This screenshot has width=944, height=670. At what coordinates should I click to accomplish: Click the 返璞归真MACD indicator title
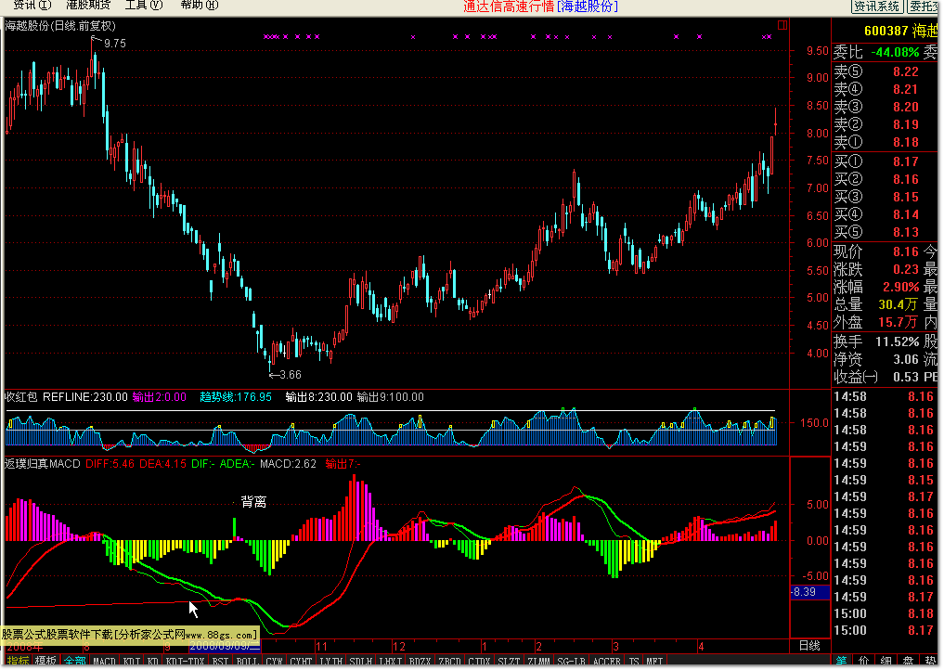click(x=42, y=463)
